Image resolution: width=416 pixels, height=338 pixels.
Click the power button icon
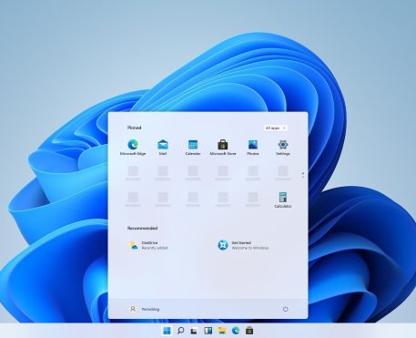tap(285, 309)
